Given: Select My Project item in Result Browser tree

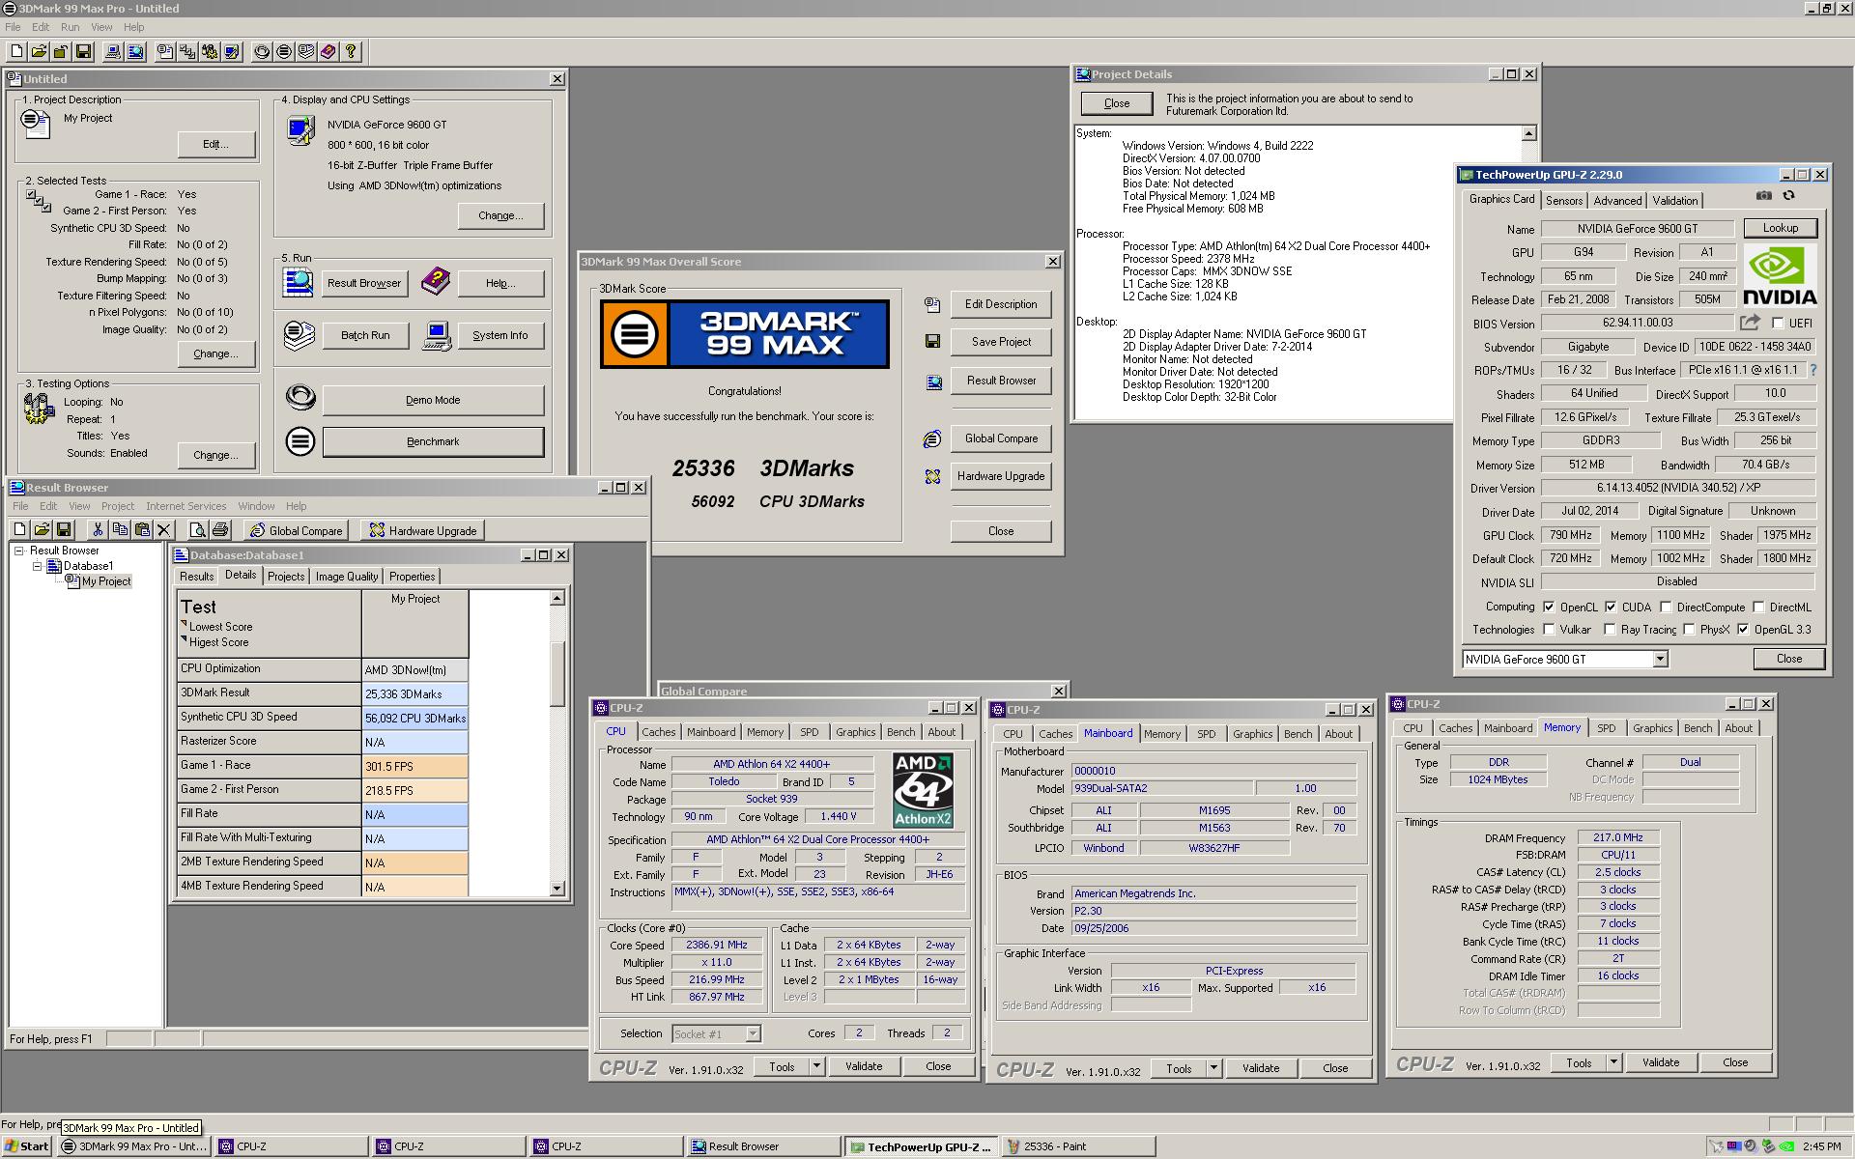Looking at the screenshot, I should (105, 581).
